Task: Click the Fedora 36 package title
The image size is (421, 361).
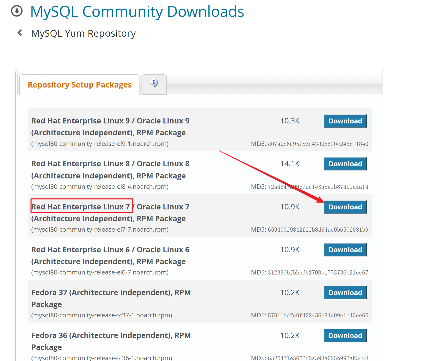Action: tap(111, 341)
